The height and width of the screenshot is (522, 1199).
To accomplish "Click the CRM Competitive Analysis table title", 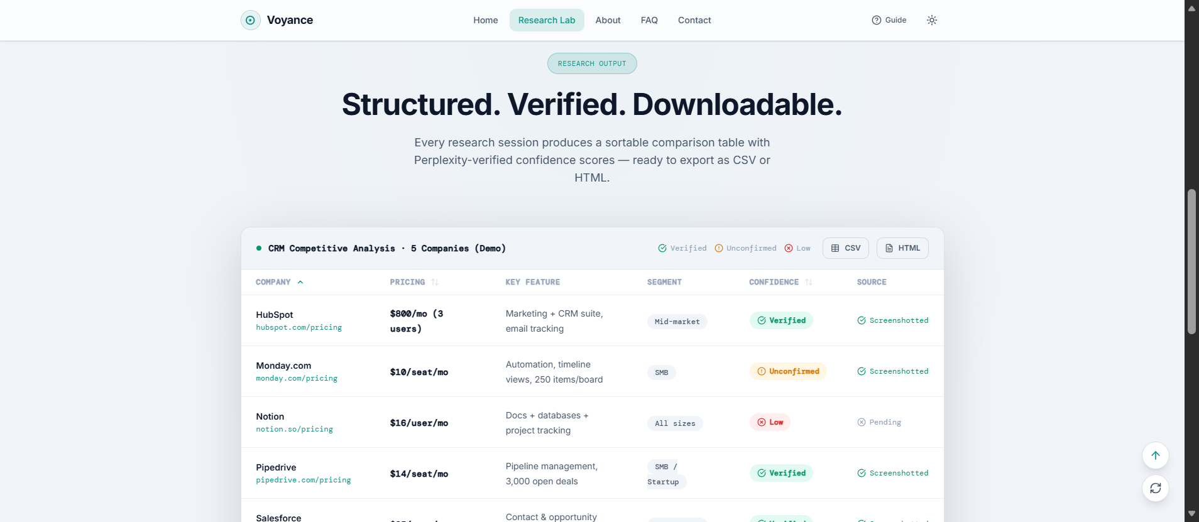I will pos(387,249).
